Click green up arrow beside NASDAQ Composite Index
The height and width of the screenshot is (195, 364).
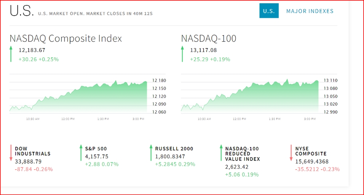[11, 54]
